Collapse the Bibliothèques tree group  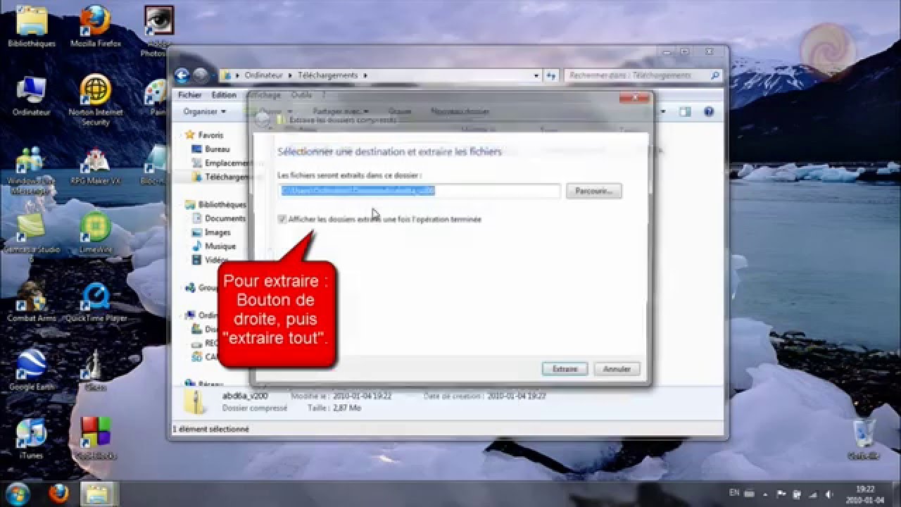coord(181,204)
